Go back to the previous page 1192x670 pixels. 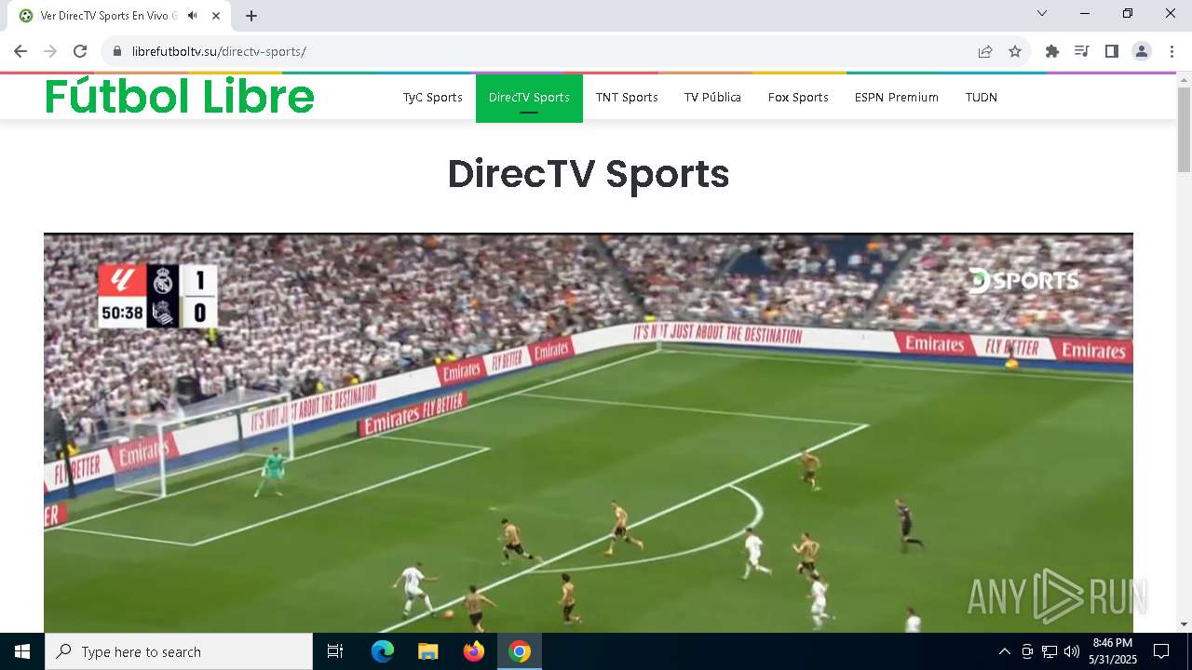point(20,51)
